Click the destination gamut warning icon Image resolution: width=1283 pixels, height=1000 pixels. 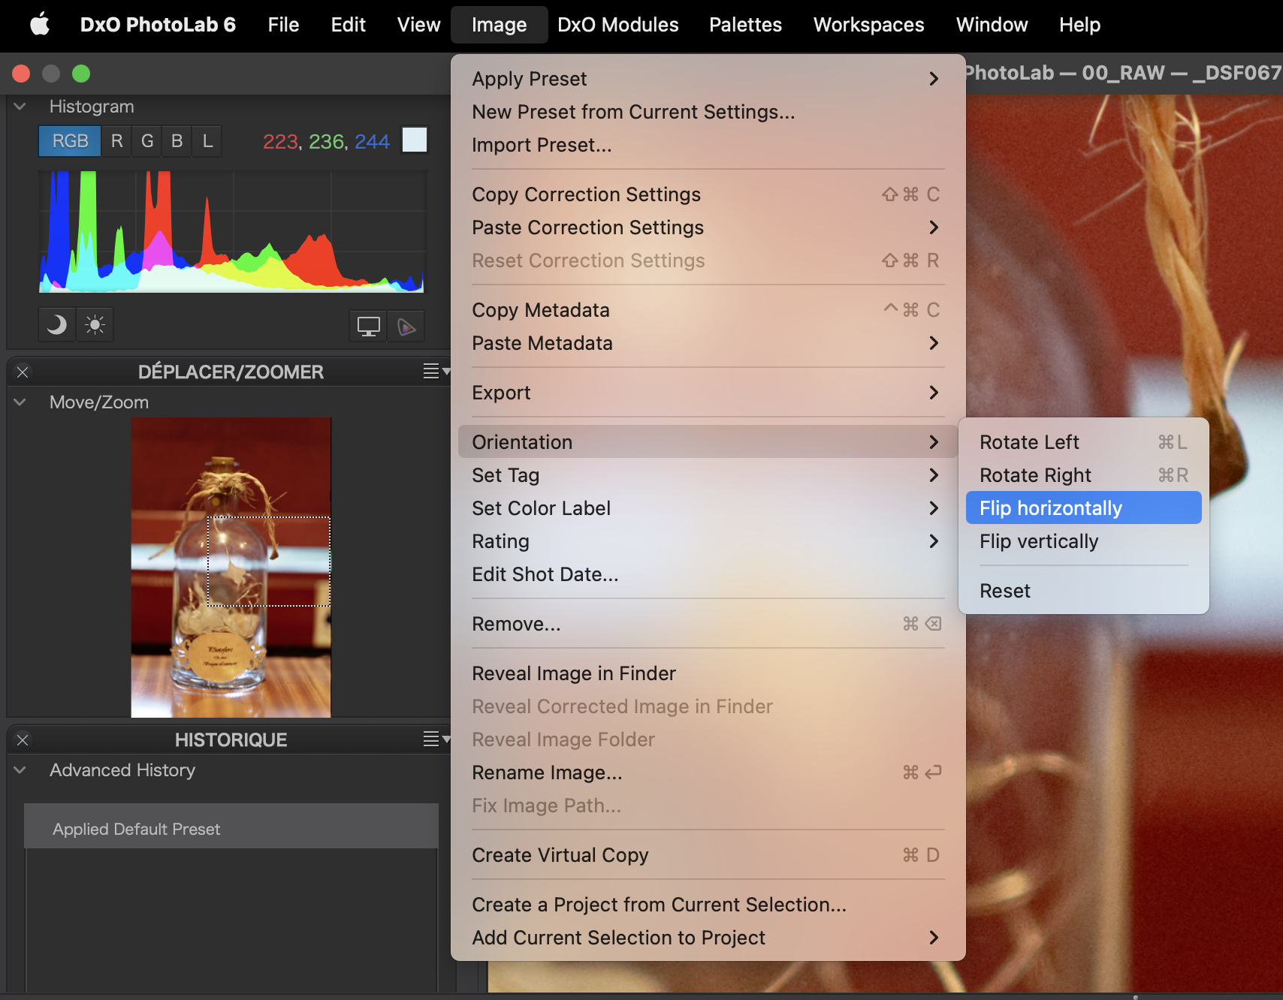coord(406,327)
